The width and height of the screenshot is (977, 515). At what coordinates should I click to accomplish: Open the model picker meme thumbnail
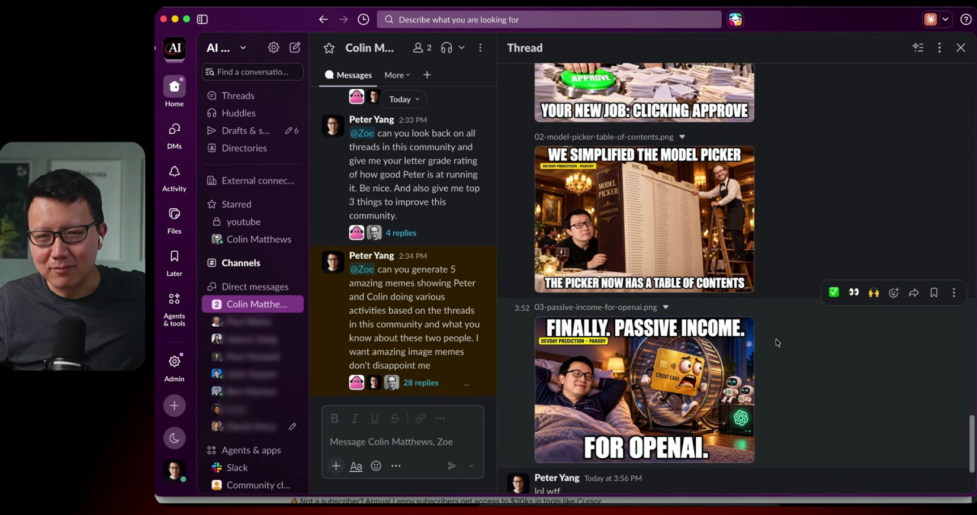[644, 220]
